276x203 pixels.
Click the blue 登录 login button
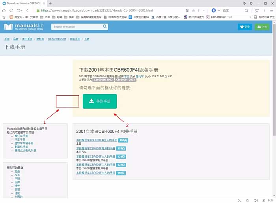pyautogui.click(x=245, y=27)
